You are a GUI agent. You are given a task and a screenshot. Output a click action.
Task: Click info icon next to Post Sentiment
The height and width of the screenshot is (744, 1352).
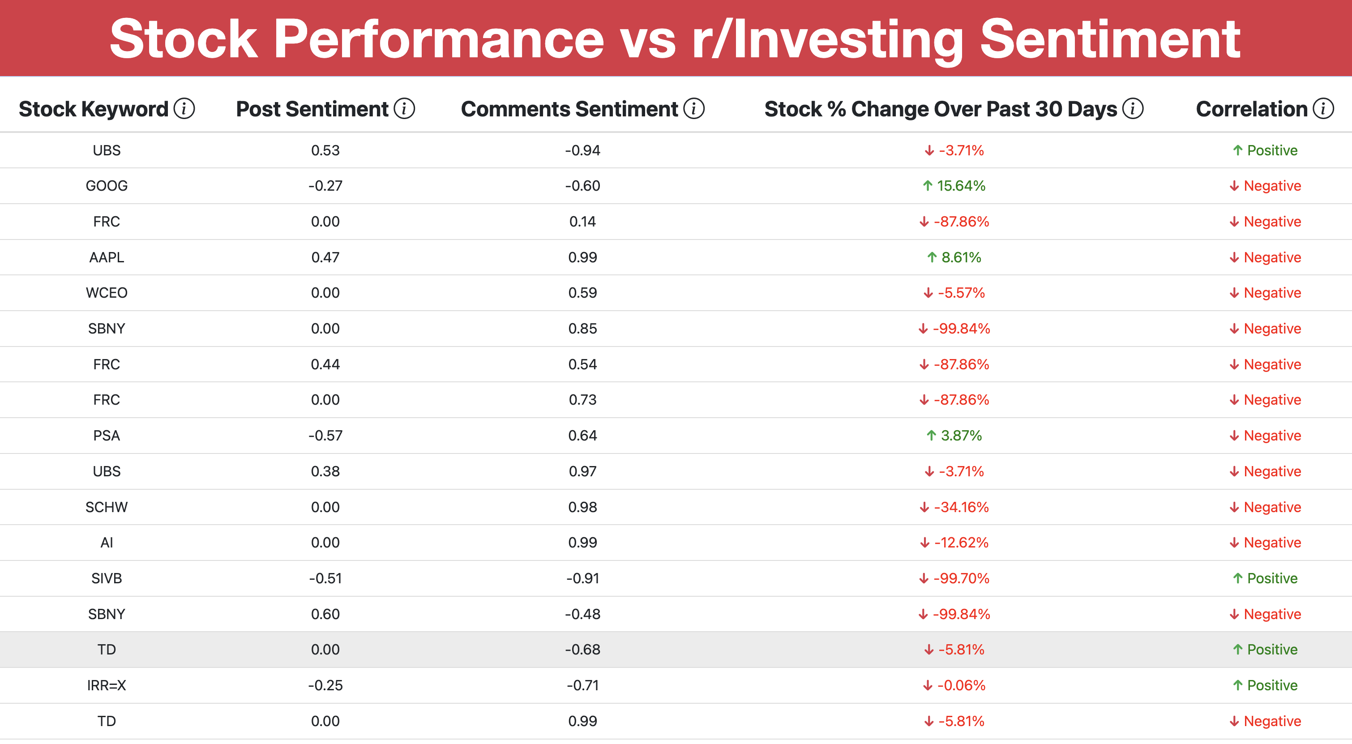[x=404, y=109]
